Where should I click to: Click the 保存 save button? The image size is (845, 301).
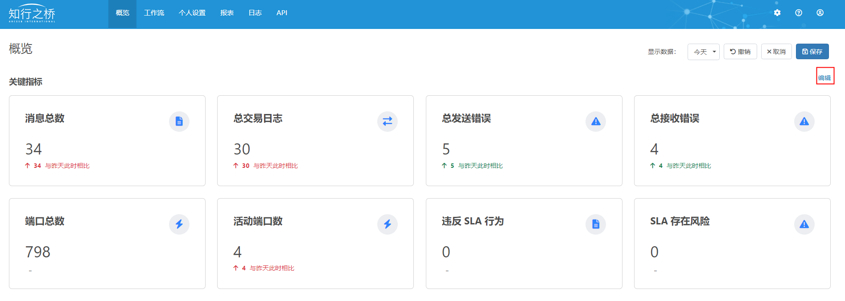(812, 52)
